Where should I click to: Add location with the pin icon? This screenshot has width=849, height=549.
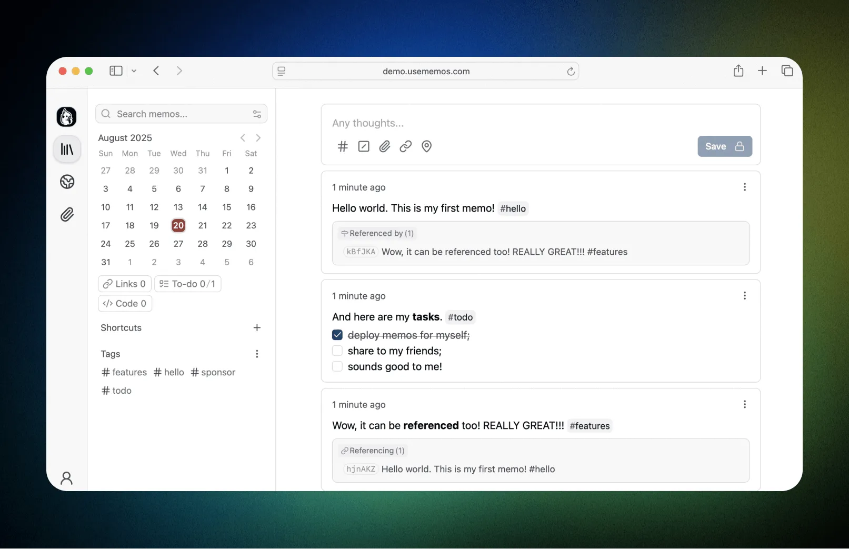pos(427,146)
